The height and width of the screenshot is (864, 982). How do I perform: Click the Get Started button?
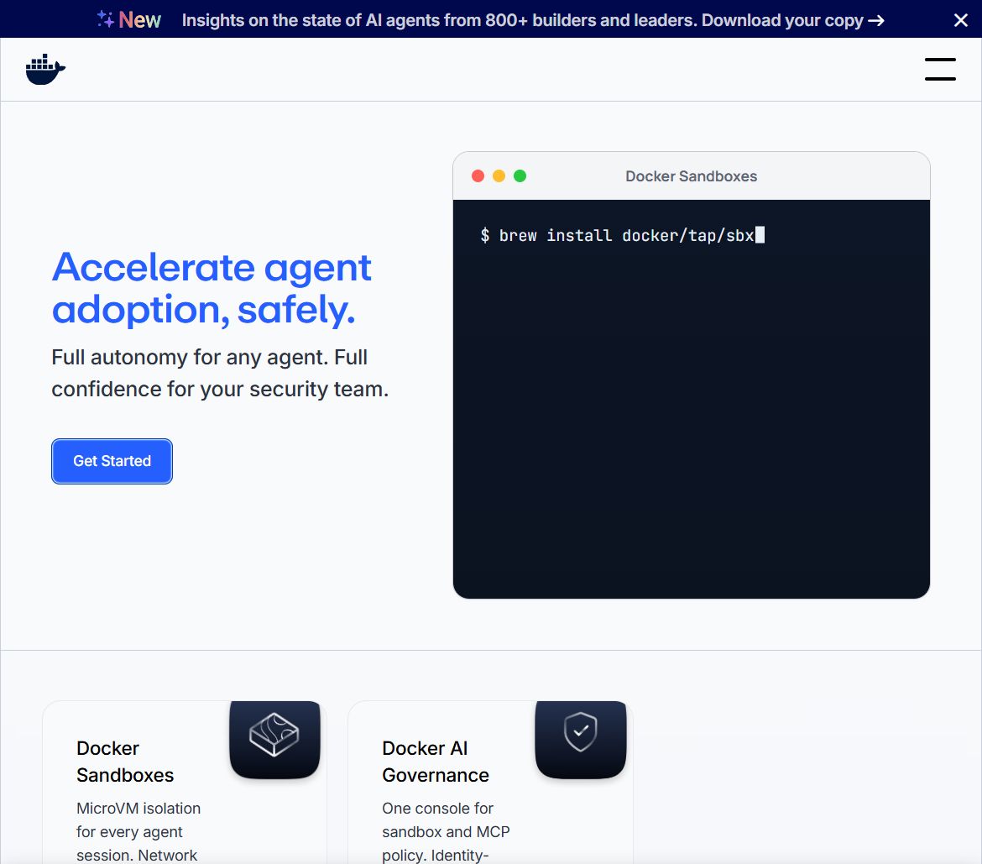pyautogui.click(x=112, y=461)
